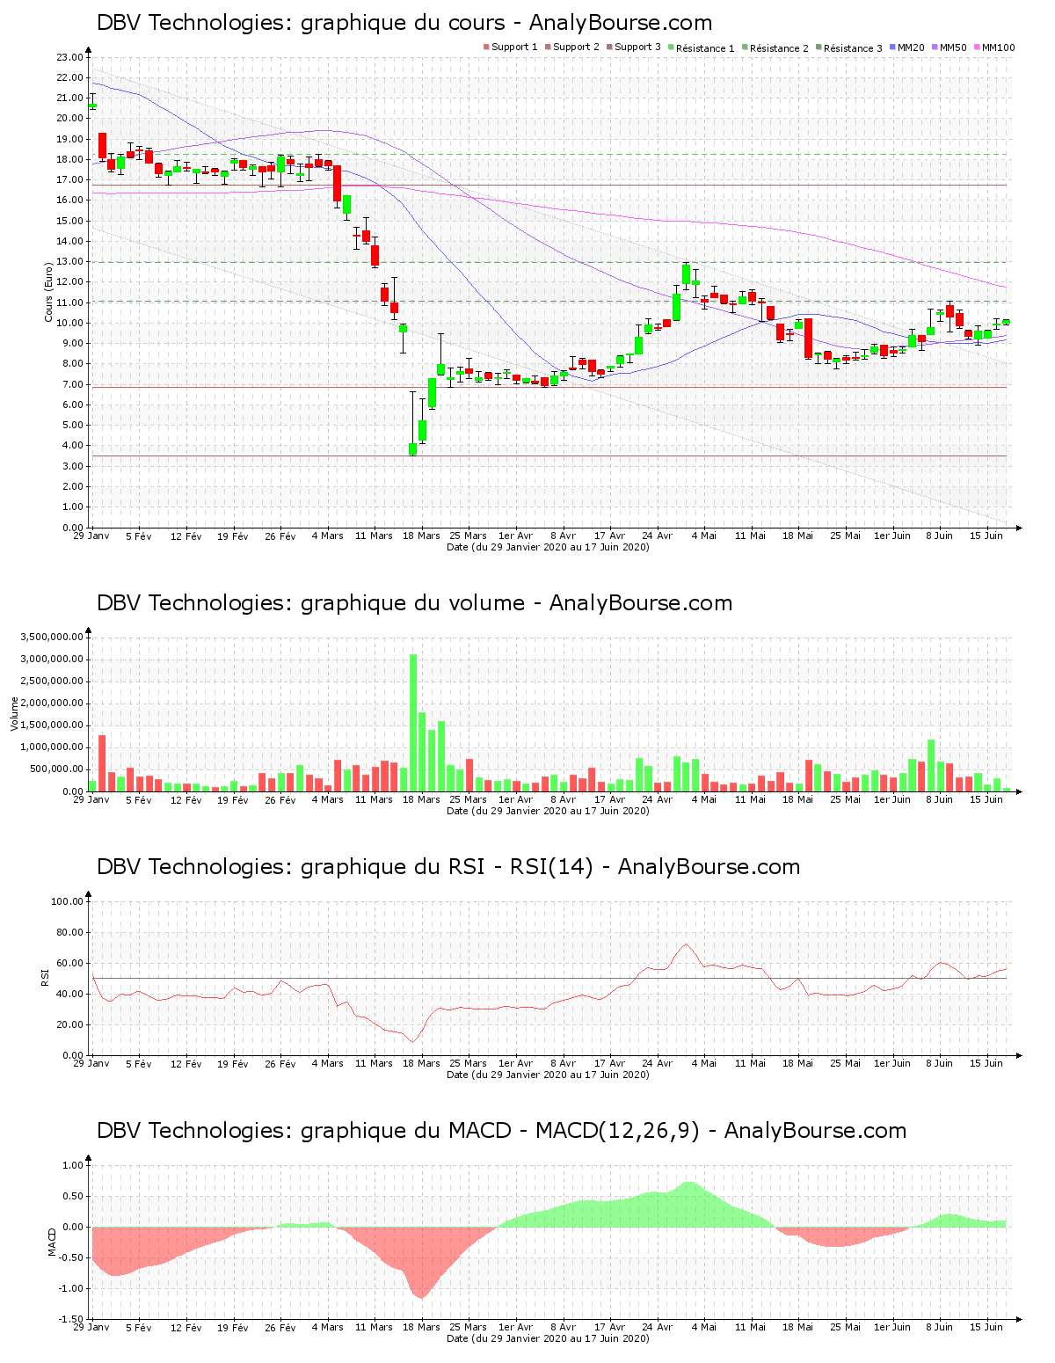Click the 1,500,000.00 tick on volume axis
The height and width of the screenshot is (1363, 1055).
pos(52,725)
